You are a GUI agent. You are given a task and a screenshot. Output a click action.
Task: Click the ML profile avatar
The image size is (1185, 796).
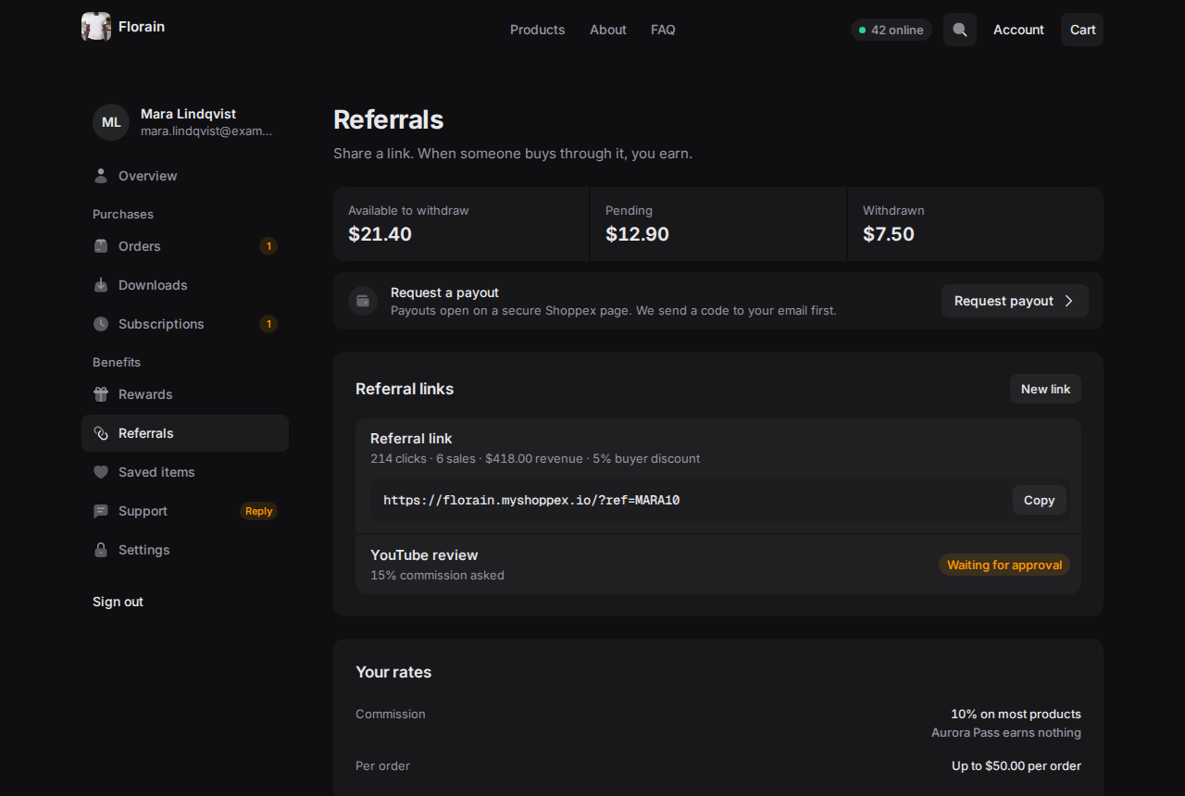pyautogui.click(x=111, y=122)
